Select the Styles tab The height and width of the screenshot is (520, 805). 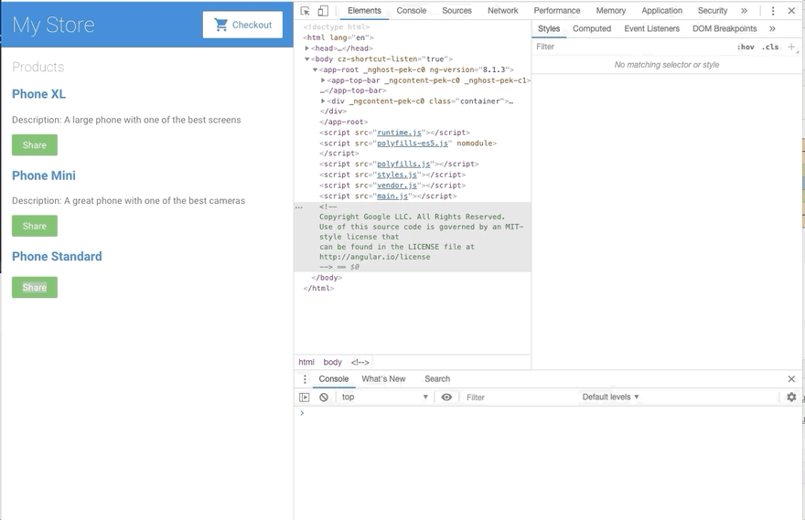[x=549, y=28]
